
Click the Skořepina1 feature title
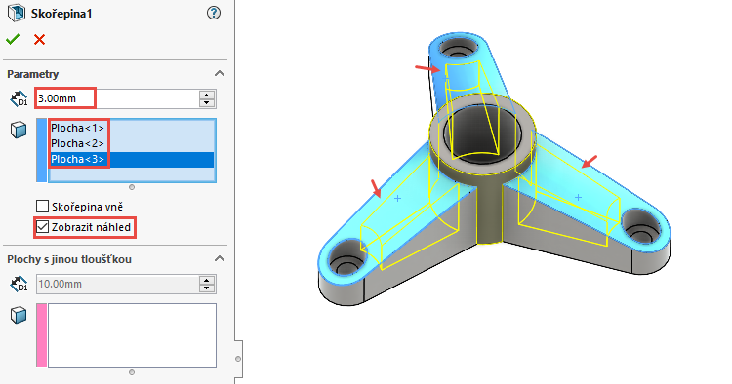pos(61,14)
